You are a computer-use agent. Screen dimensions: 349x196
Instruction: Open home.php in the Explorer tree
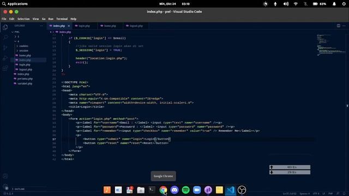(25, 56)
